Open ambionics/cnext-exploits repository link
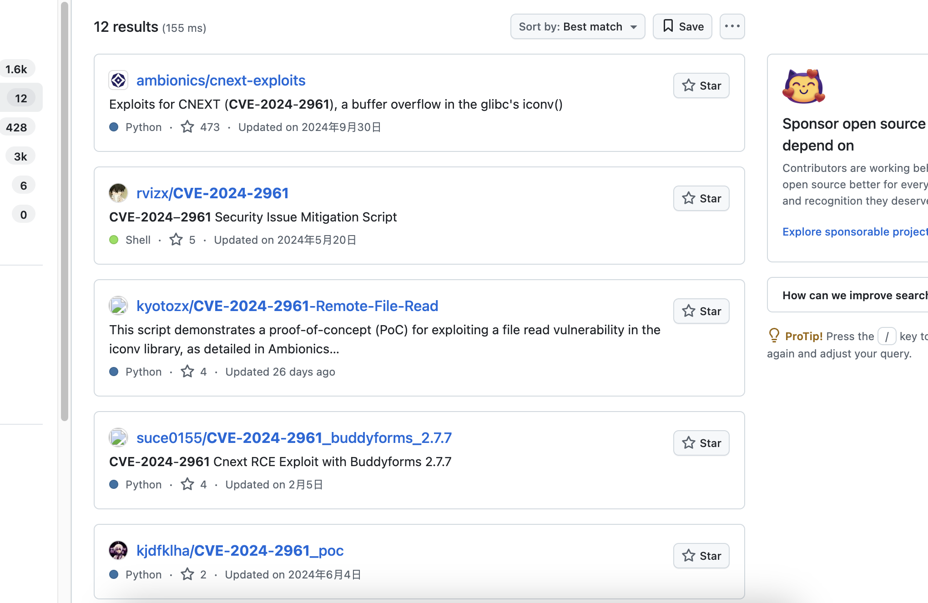The width and height of the screenshot is (928, 603). (221, 80)
